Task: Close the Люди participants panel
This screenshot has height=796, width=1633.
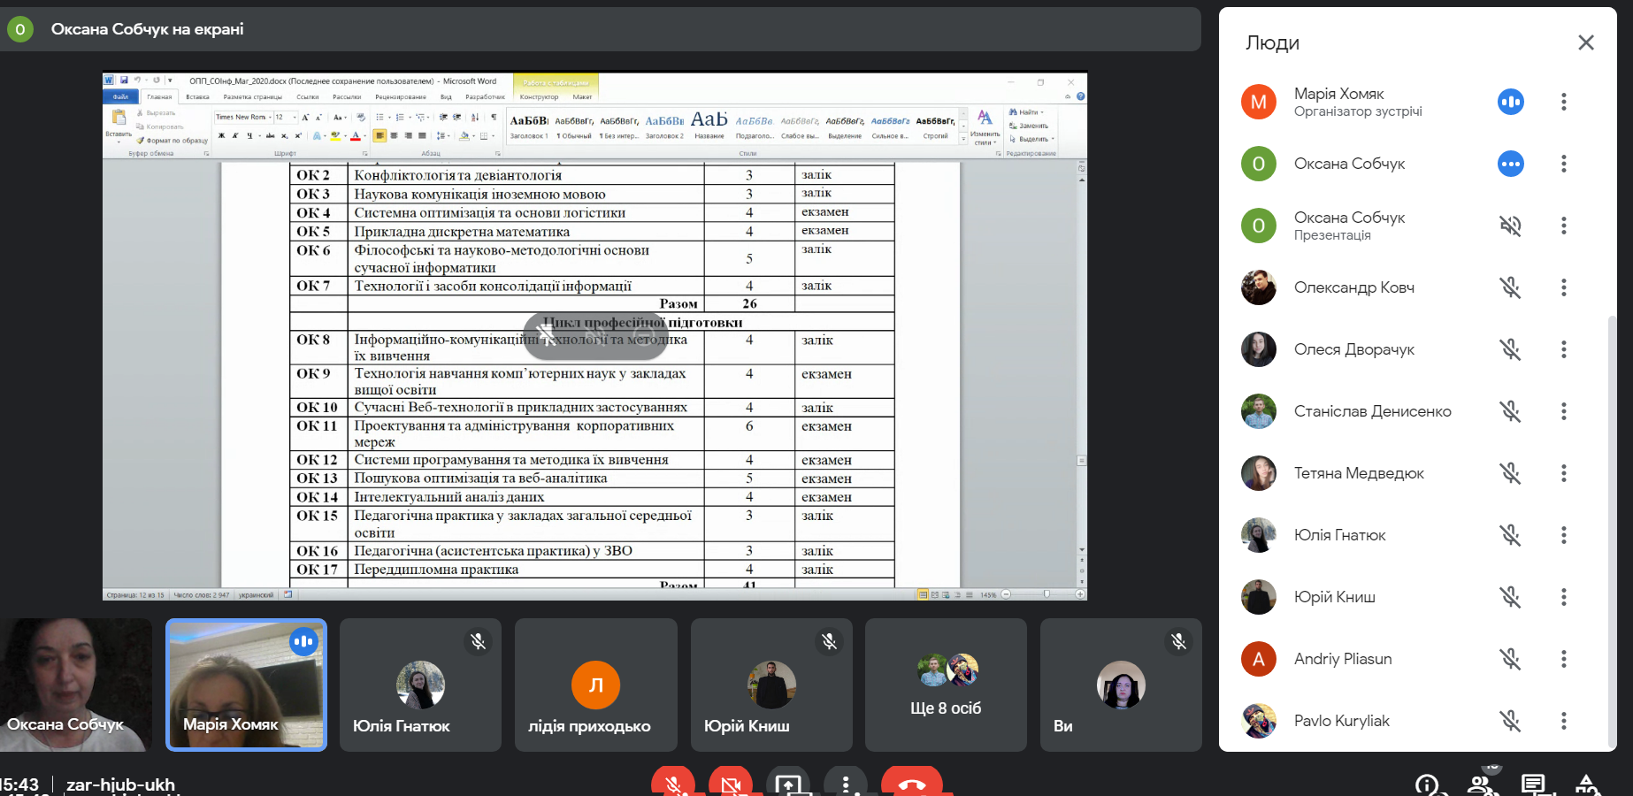Action: [1585, 42]
